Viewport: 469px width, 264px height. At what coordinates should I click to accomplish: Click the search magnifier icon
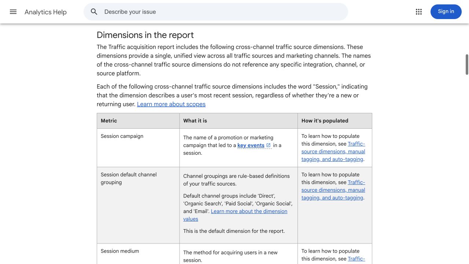[94, 12]
